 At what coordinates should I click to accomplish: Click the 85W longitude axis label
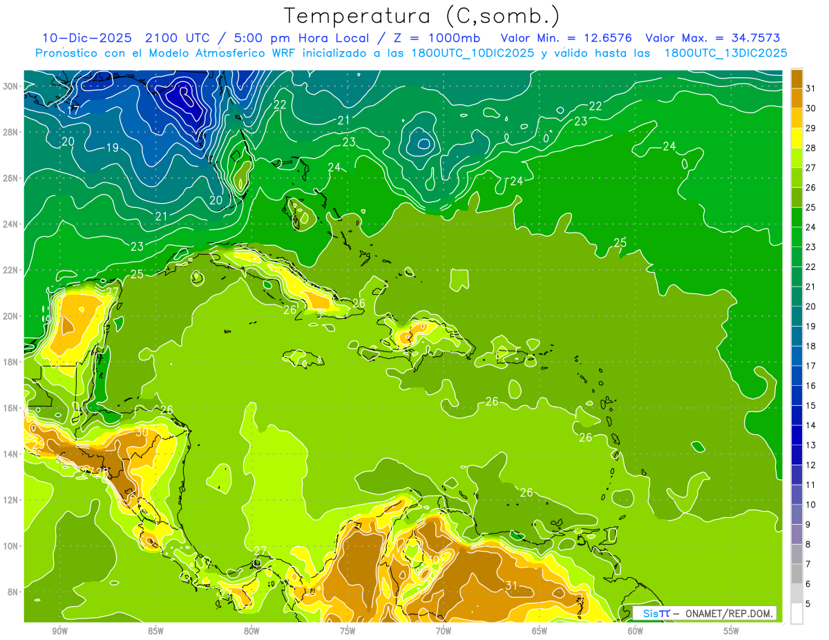click(155, 631)
